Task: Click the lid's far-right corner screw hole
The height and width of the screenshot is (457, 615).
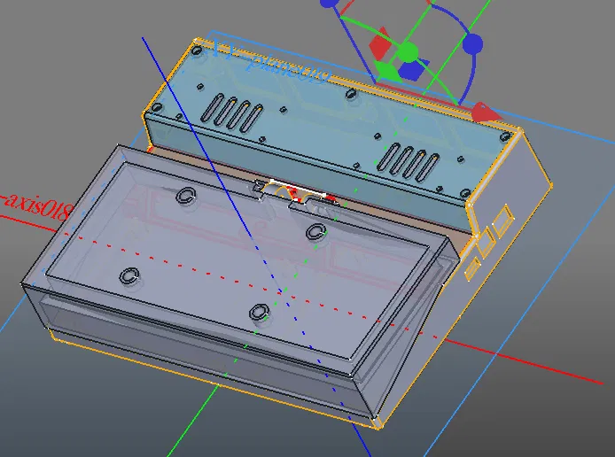Action: [506, 136]
